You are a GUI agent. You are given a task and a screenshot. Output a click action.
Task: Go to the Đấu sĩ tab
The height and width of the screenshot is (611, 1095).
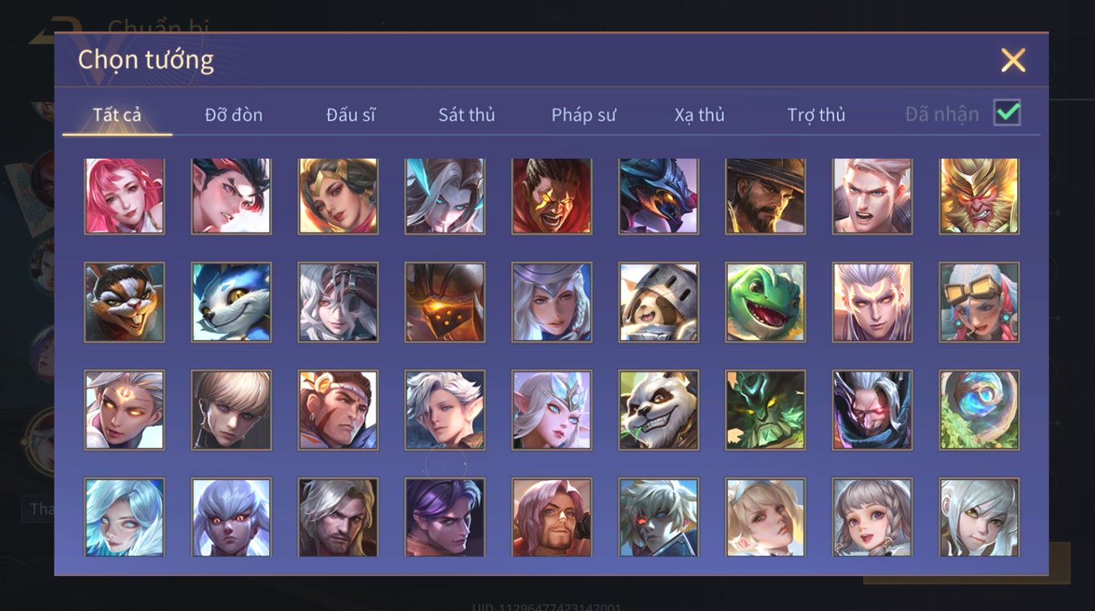[350, 115]
